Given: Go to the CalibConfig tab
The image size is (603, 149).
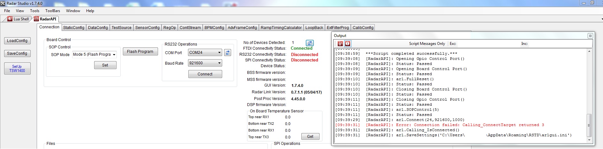Looking at the screenshot, I should 363,28.
